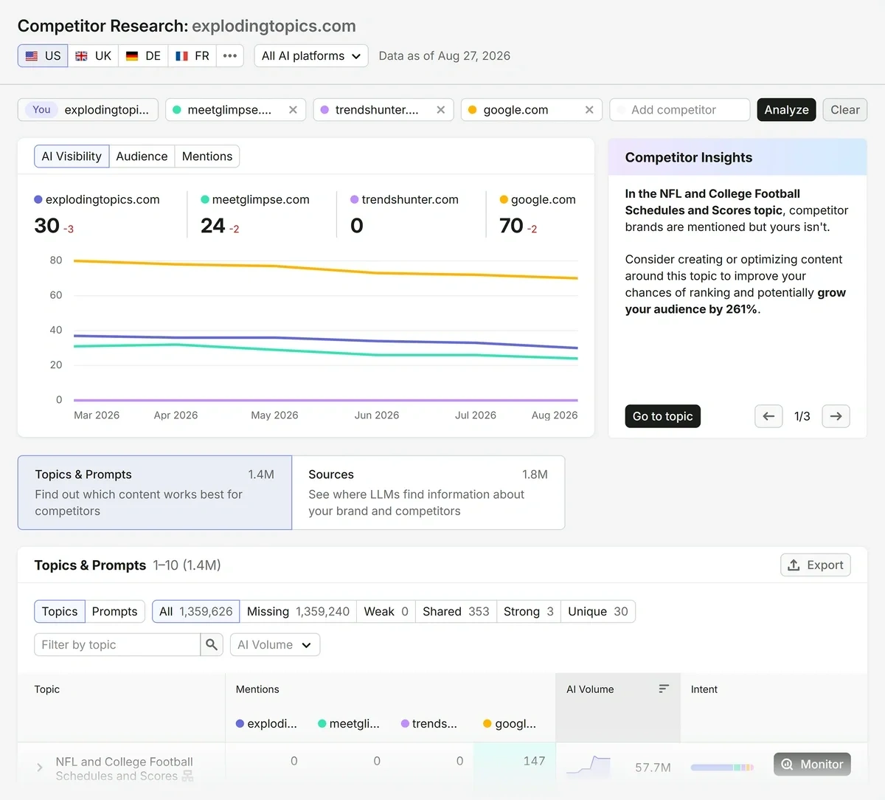Switch to the DE country tab
The height and width of the screenshot is (800, 885).
tap(143, 56)
